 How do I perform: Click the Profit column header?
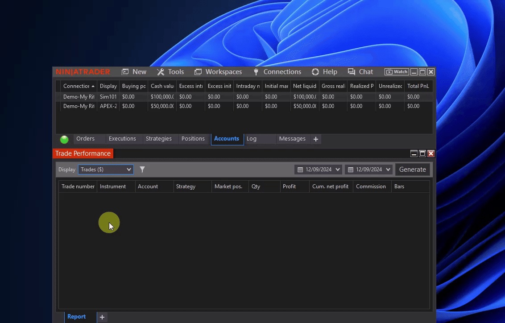(294, 186)
